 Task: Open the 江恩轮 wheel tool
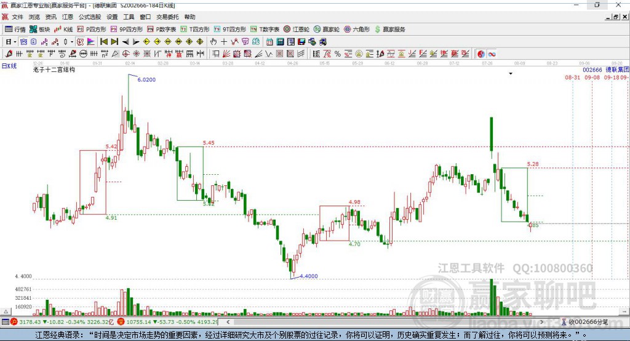click(297, 30)
